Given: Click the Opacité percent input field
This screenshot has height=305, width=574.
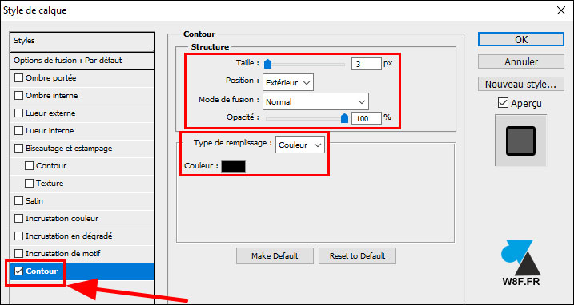Looking at the screenshot, I should 366,118.
